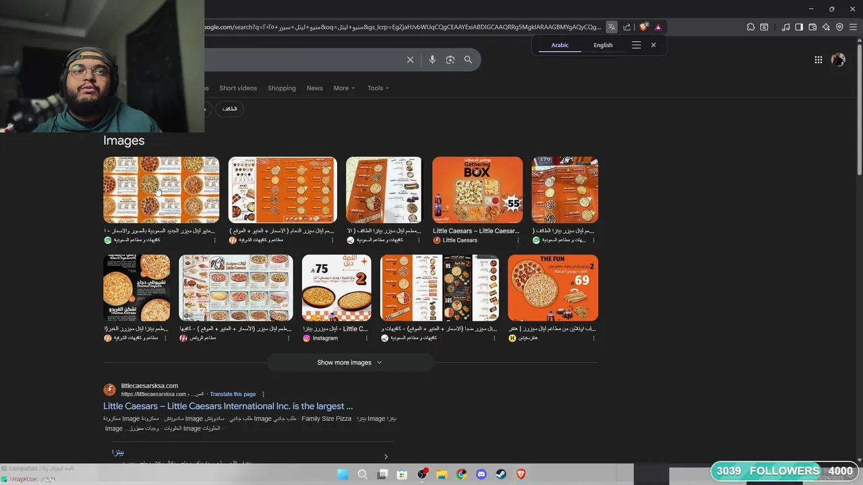Screen dimensions: 863x485
Task: Open the Brave playlist music note icon
Action: [785, 27]
